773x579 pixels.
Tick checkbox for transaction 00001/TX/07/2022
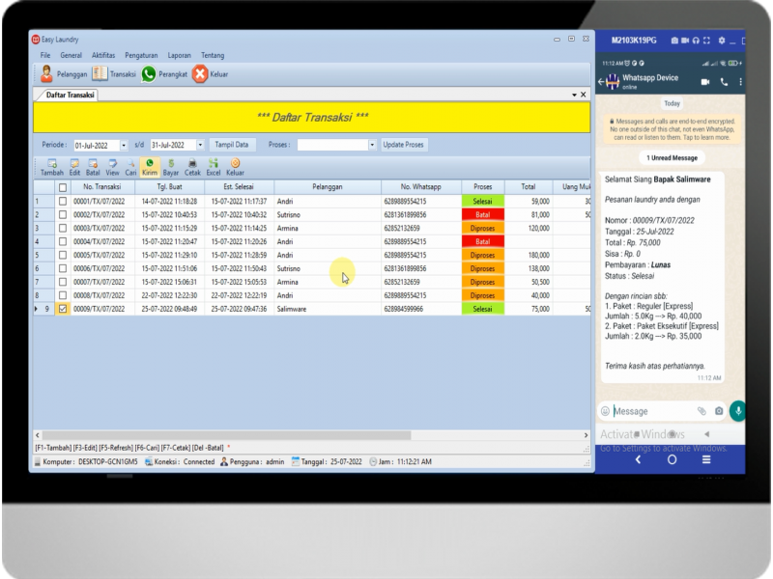coord(63,201)
